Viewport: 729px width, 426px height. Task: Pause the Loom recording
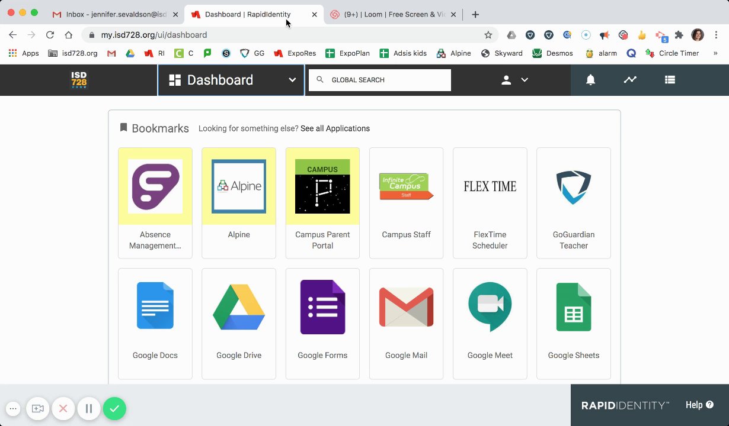pos(89,408)
